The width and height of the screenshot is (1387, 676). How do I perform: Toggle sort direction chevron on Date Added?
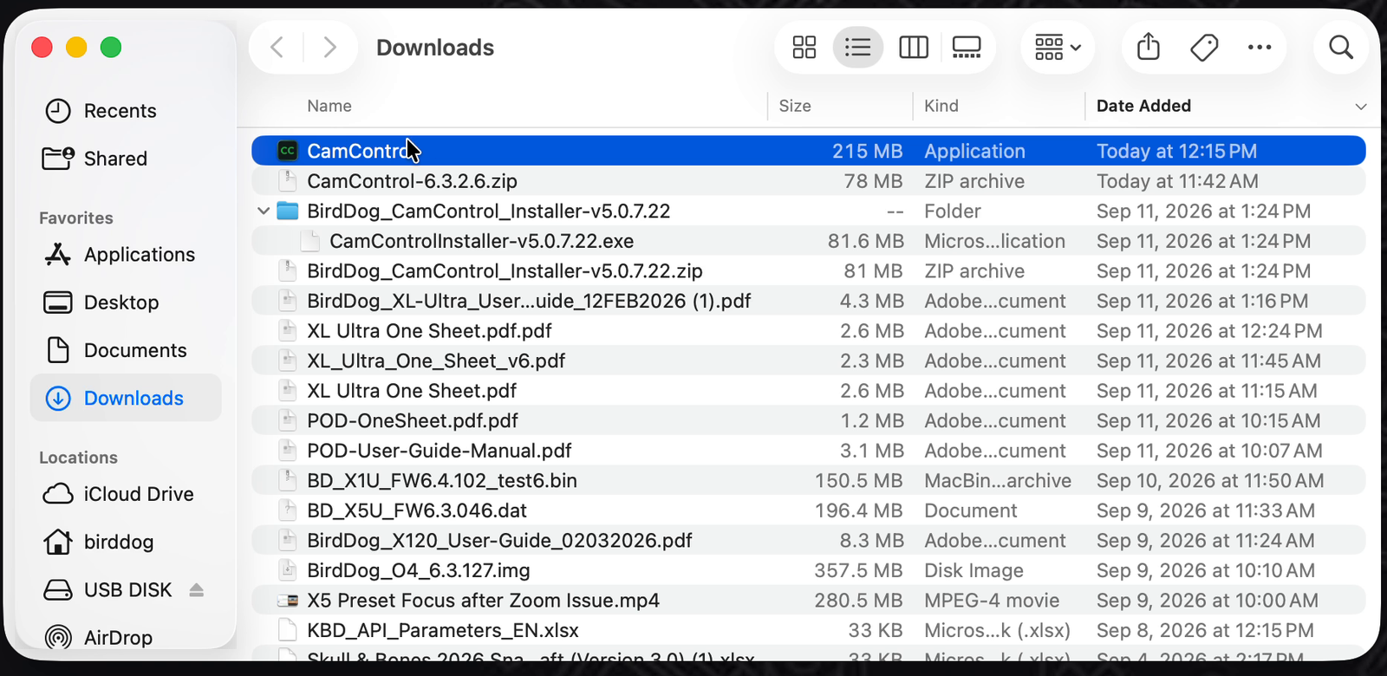point(1361,107)
